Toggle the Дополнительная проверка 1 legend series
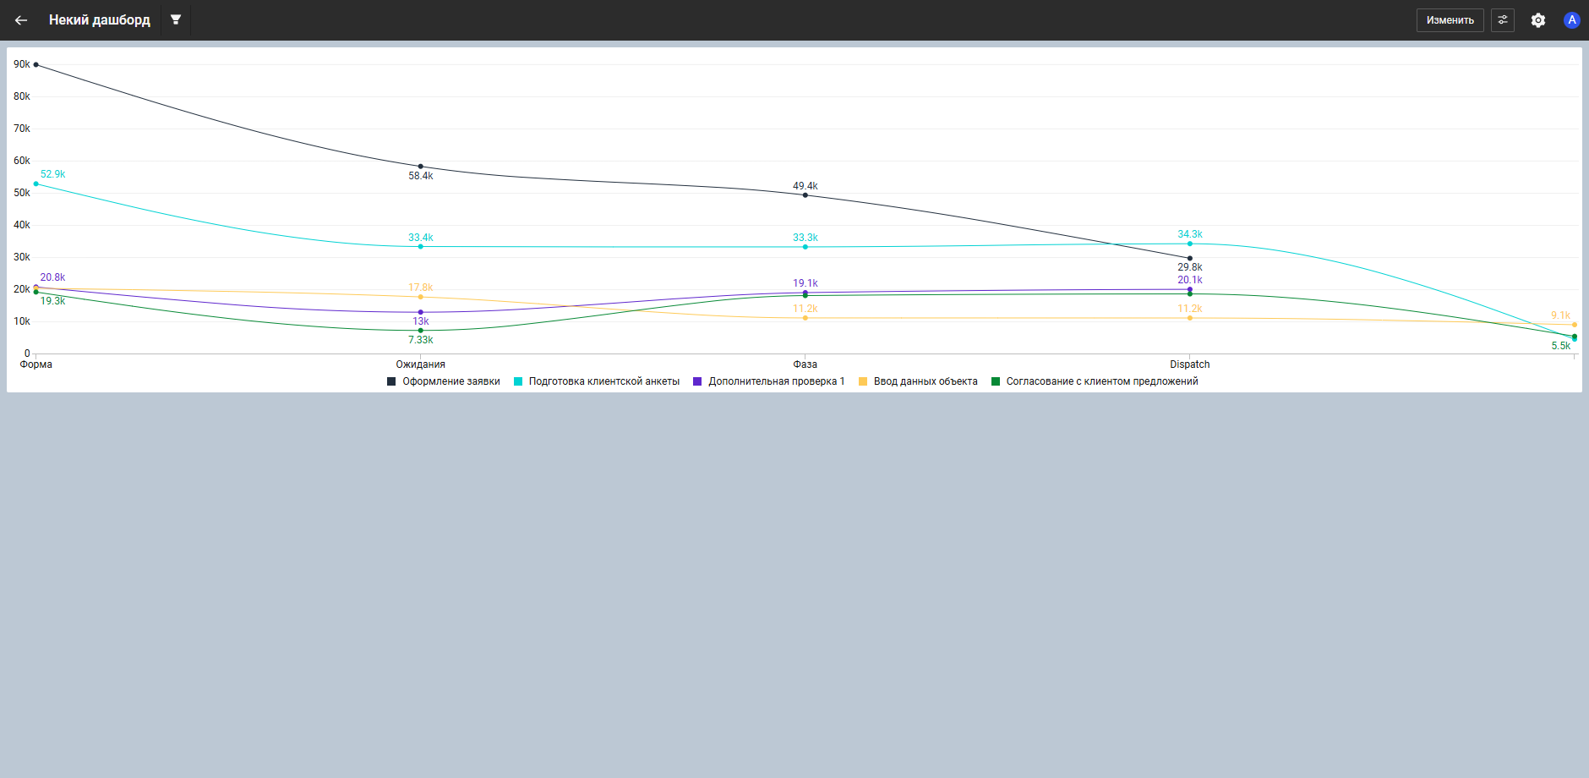Viewport: 1589px width, 778px height. click(769, 381)
